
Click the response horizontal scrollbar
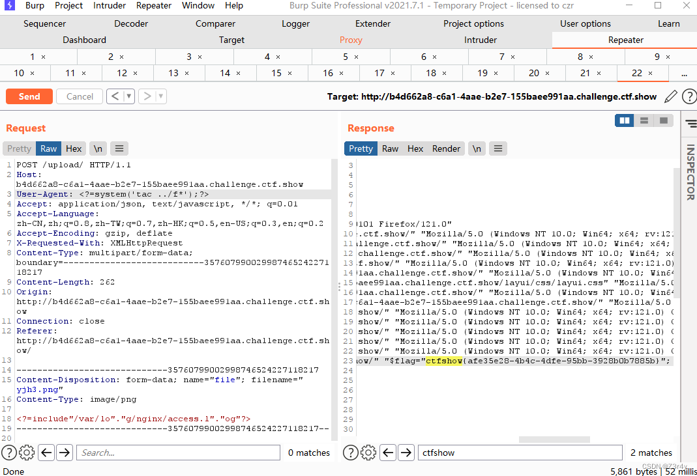554,439
